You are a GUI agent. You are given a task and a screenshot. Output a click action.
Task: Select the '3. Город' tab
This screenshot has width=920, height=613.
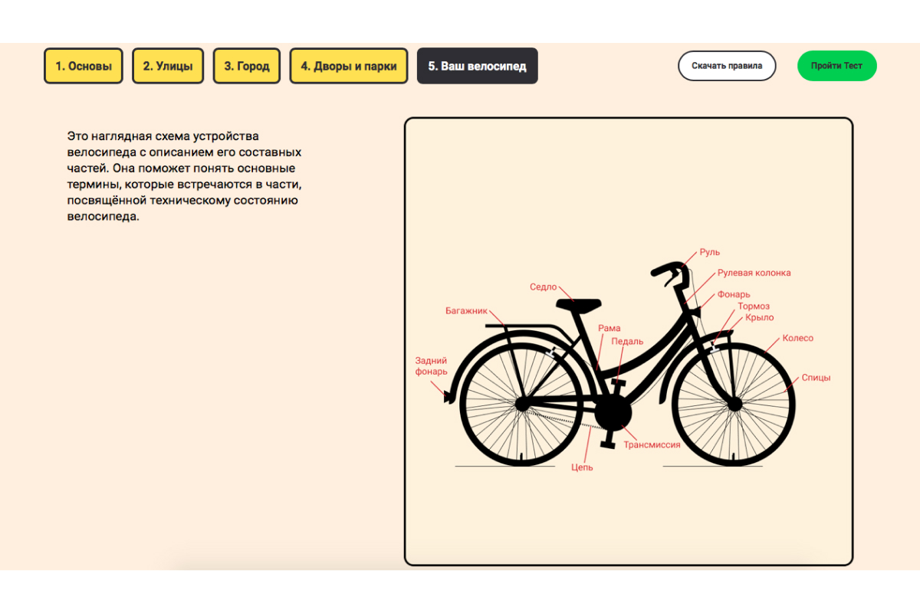tap(247, 66)
